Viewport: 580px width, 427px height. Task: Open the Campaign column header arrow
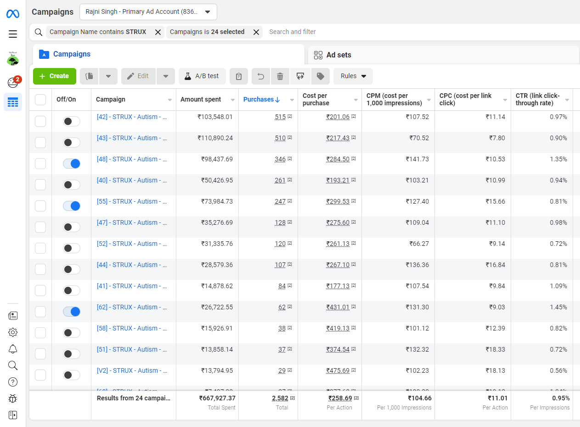170,100
